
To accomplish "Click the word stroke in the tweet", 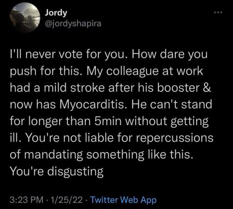I will [x=87, y=88].
